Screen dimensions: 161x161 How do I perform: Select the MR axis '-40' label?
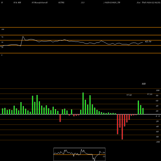pos(157,127)
